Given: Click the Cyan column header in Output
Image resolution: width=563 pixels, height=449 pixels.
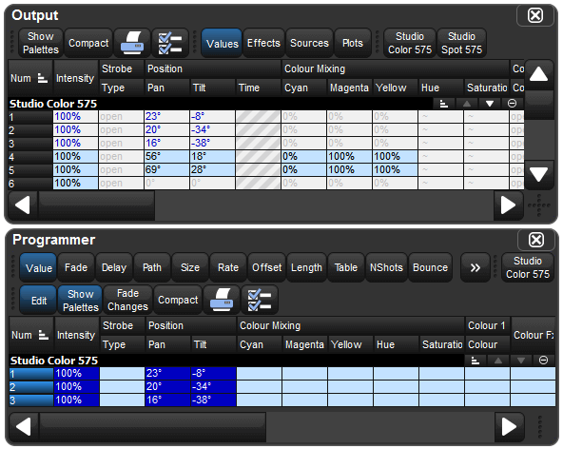Looking at the screenshot, I should pos(303,88).
